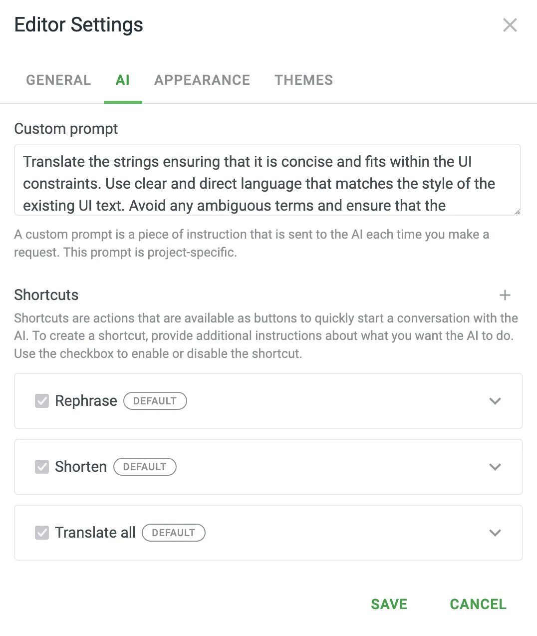Save the editor settings
Viewport: 537px width, 636px height.
(x=389, y=604)
